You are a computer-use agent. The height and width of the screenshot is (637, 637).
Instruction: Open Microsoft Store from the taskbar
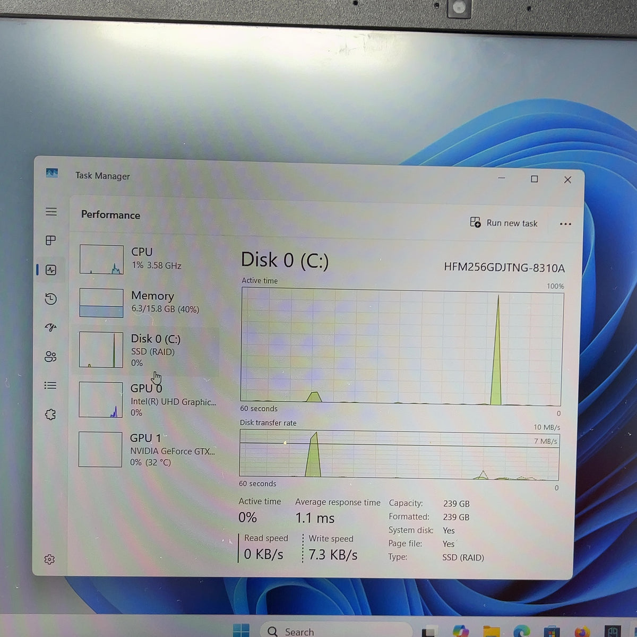click(552, 632)
